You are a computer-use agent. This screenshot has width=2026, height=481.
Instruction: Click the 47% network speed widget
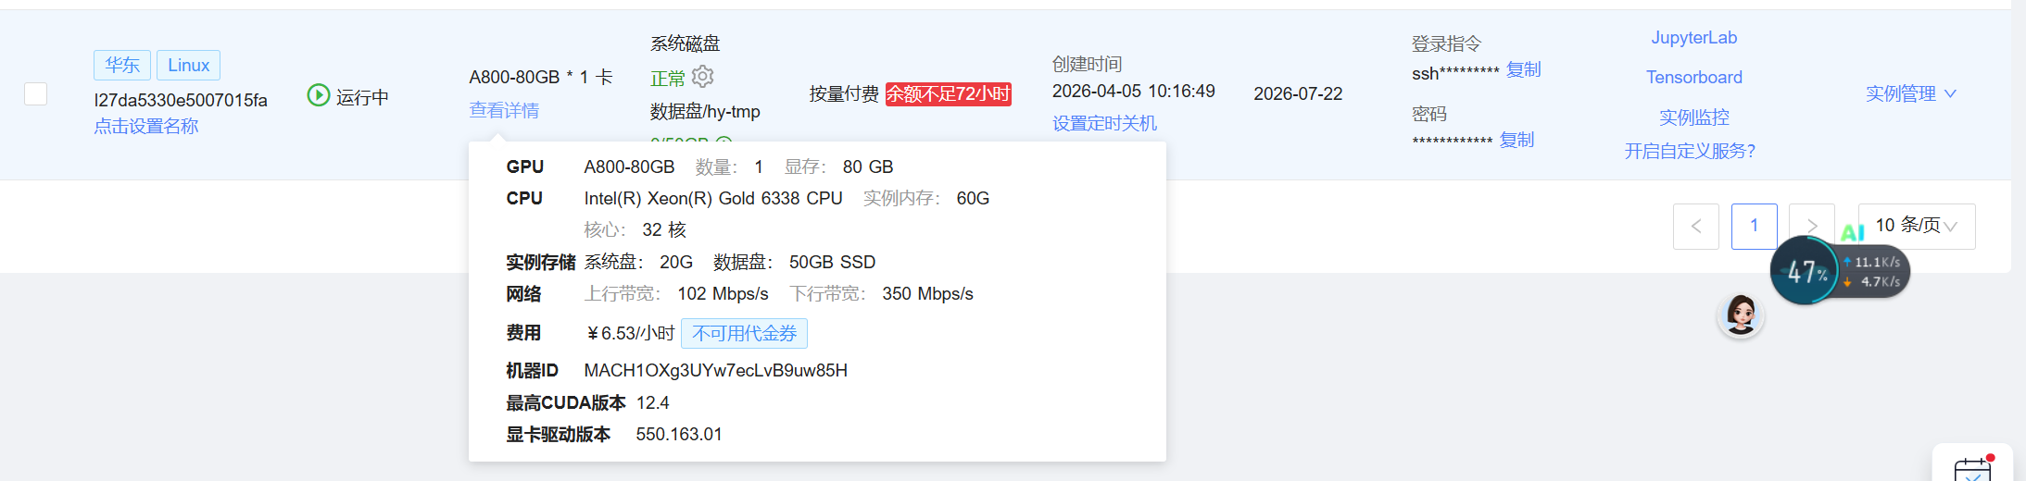coord(1839,271)
